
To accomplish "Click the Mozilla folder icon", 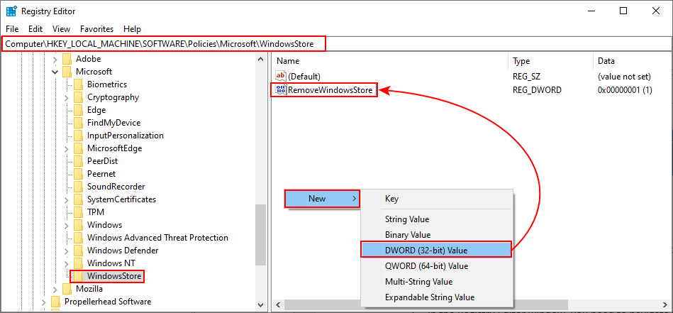I will (x=67, y=289).
